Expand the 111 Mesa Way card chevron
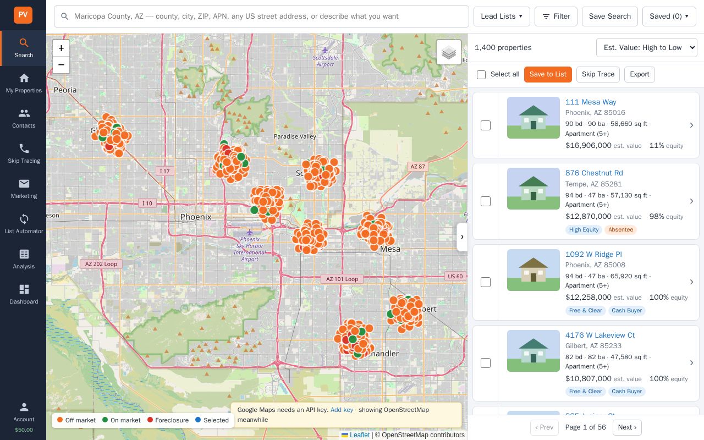Viewport: 704px width, 440px height. pyautogui.click(x=691, y=125)
